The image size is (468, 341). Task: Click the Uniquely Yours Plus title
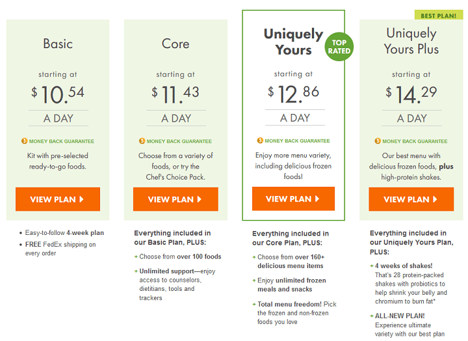411,41
